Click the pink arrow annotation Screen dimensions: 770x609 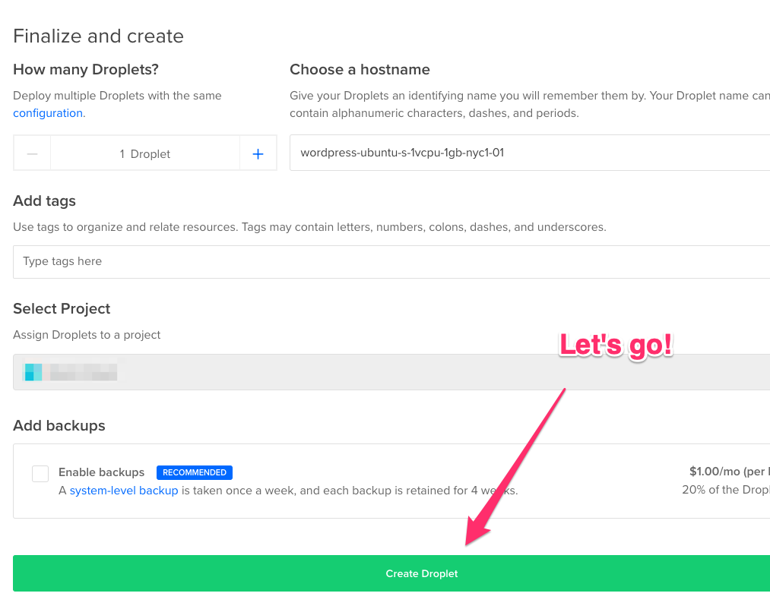pos(515,467)
